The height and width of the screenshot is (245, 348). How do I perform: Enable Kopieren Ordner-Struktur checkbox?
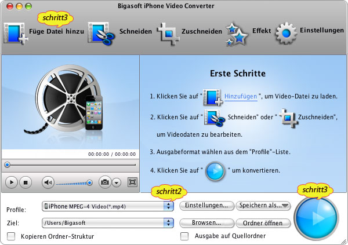(x=11, y=236)
